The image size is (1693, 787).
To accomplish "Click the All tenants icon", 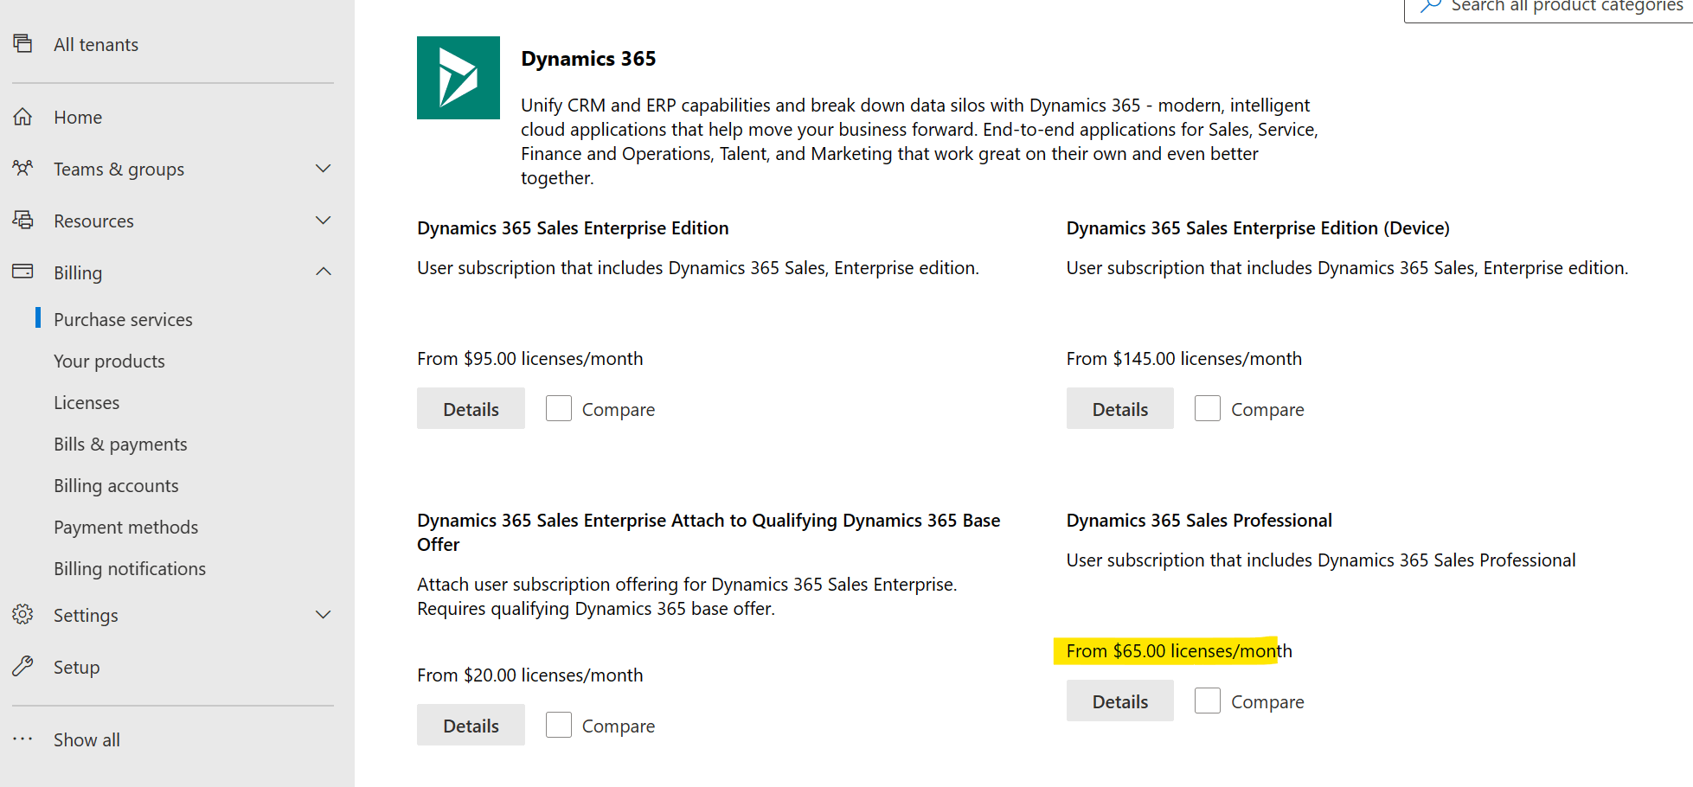I will click(x=23, y=43).
